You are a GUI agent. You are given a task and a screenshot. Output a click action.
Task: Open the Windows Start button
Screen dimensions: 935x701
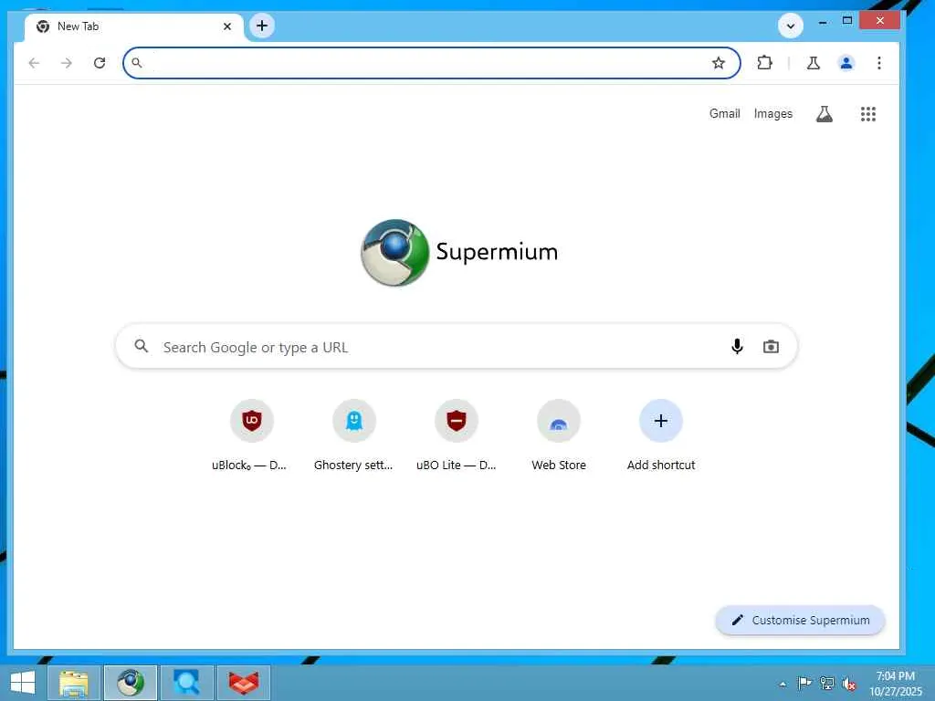coord(23,683)
